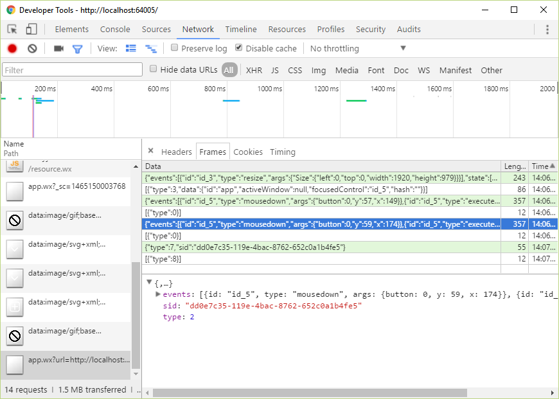This screenshot has width=559, height=399.
Task: Select the All filter button
Action: 229,70
